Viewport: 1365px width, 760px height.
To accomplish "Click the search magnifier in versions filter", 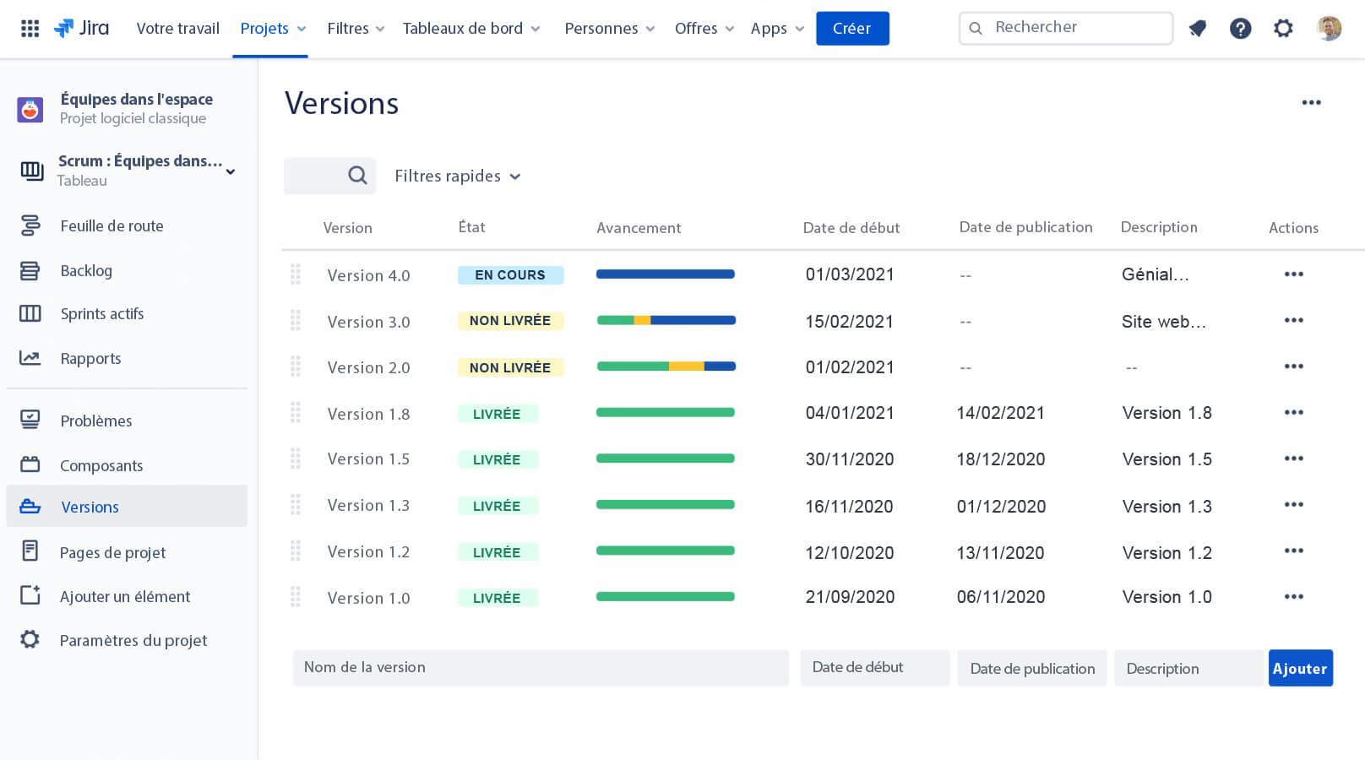I will tap(357, 176).
